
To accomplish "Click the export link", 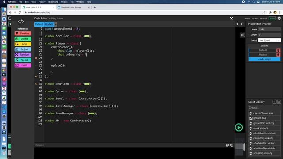I will coord(263,19).
